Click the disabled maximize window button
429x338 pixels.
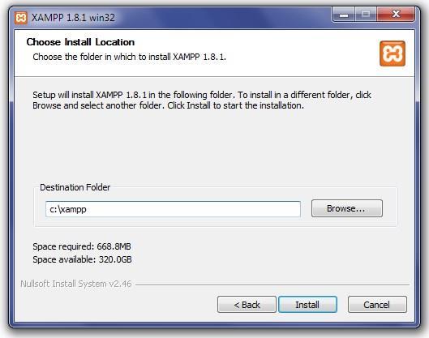tap(366, 15)
